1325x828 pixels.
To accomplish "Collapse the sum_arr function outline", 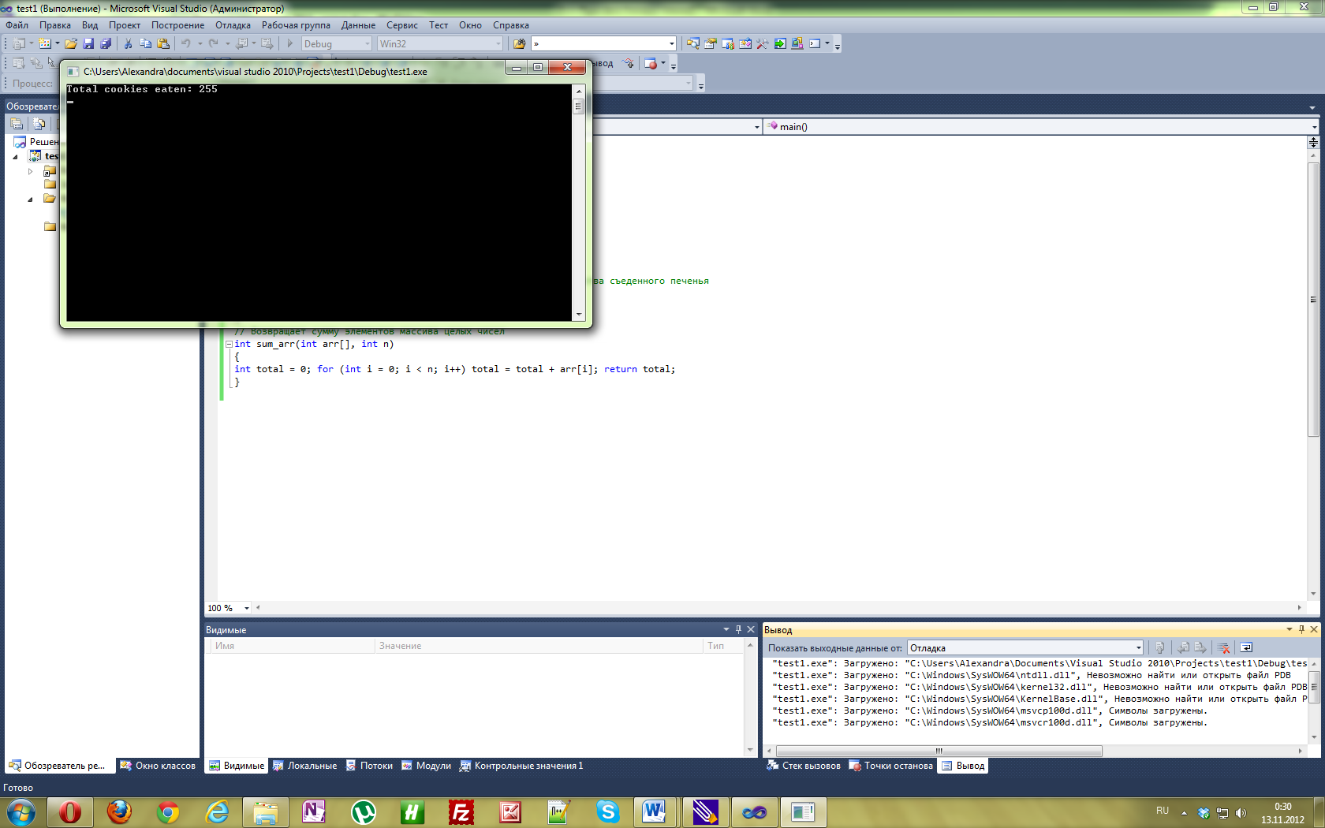I will (x=229, y=344).
